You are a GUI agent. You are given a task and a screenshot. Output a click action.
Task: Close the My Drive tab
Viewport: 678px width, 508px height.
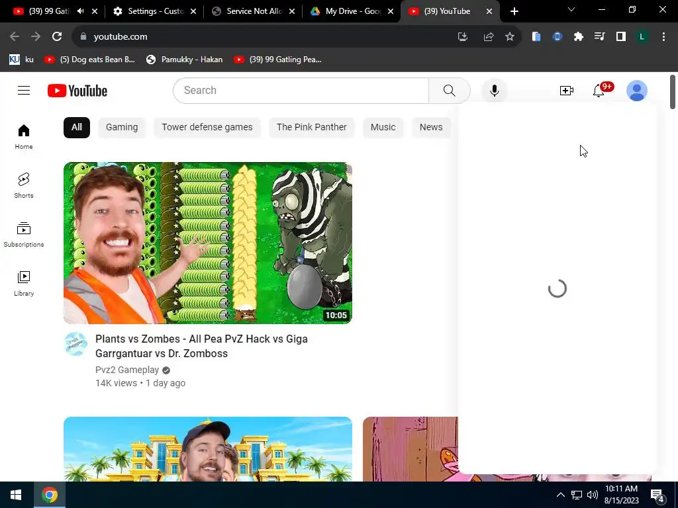391,11
